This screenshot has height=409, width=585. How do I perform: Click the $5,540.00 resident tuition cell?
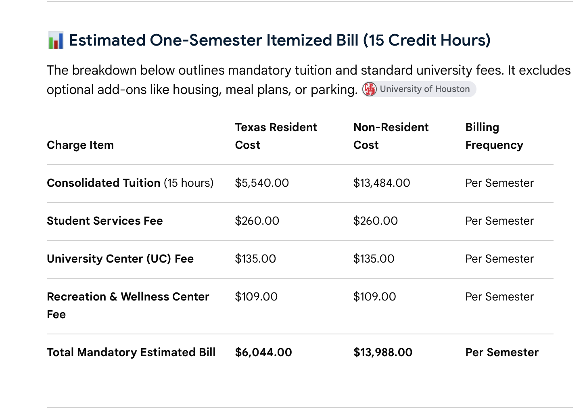262,183
